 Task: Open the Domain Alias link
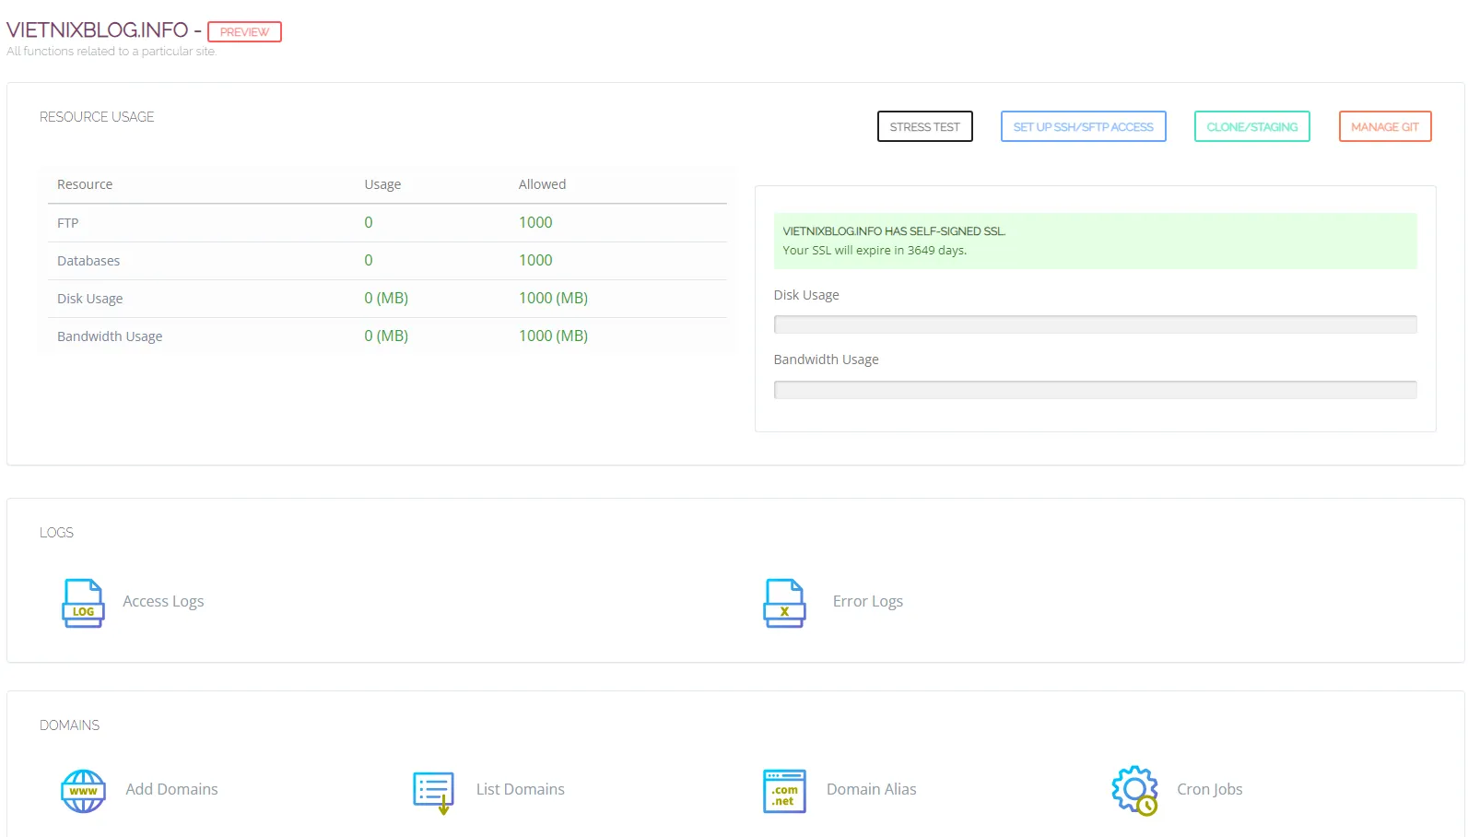coord(872,789)
